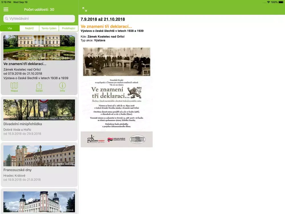
Task: Tap Hradec Králové location text
Action: 14,175
